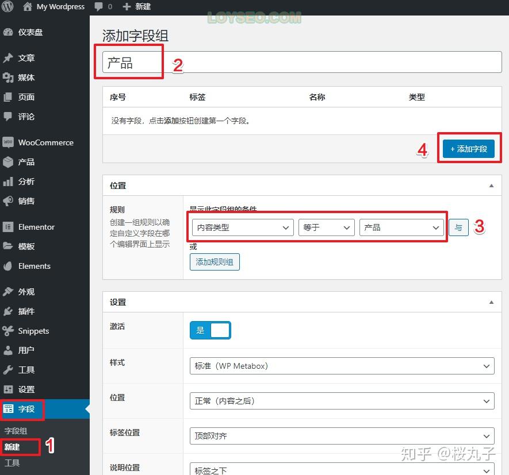509x475 pixels.
Task: Click the 插件 plug icon
Action: 8,311
